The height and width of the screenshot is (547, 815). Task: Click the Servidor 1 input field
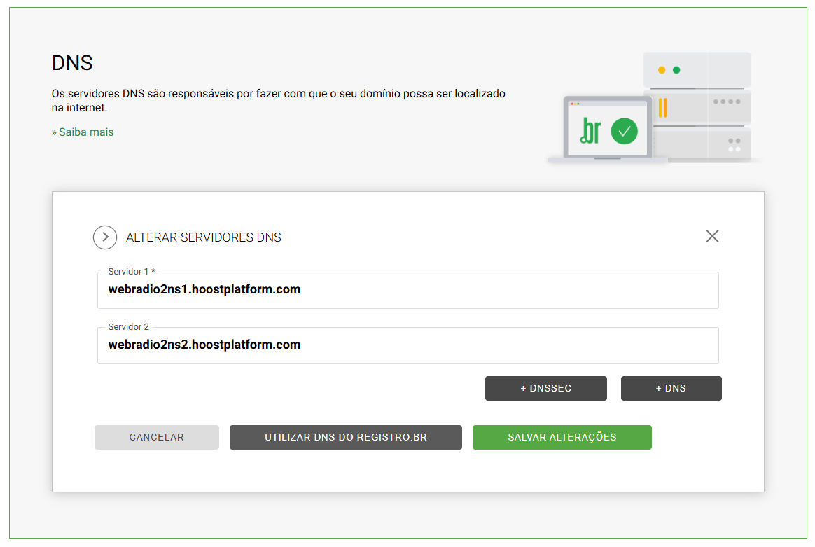pos(407,290)
